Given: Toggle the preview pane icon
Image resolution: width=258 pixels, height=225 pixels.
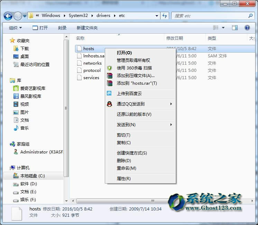Looking at the screenshot, I should [235, 28].
